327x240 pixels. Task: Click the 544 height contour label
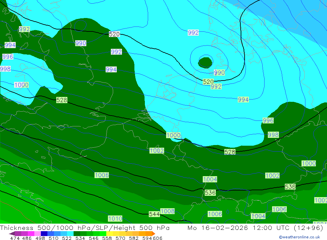click(154, 214)
